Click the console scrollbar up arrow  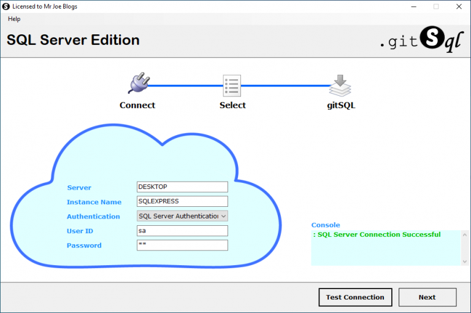(x=465, y=235)
